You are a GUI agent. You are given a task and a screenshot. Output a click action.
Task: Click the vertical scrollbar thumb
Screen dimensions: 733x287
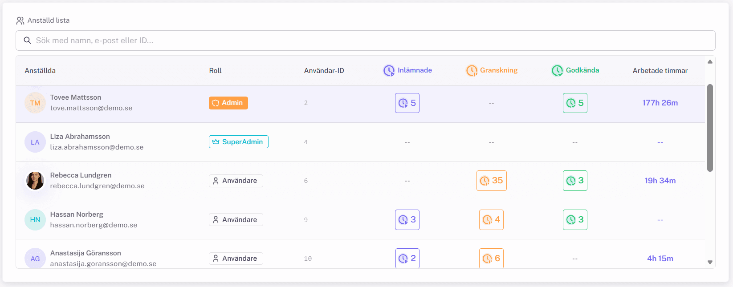click(x=710, y=127)
